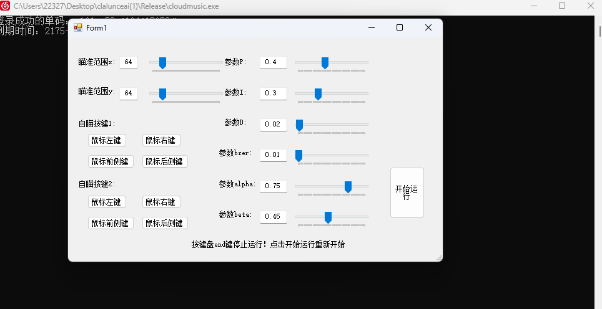Screen dimensions: 602x309
Task: Click the Form1 title text
Action: [x=96, y=27]
